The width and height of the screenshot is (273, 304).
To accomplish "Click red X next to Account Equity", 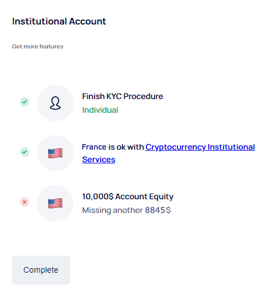I will pyautogui.click(x=25, y=202).
